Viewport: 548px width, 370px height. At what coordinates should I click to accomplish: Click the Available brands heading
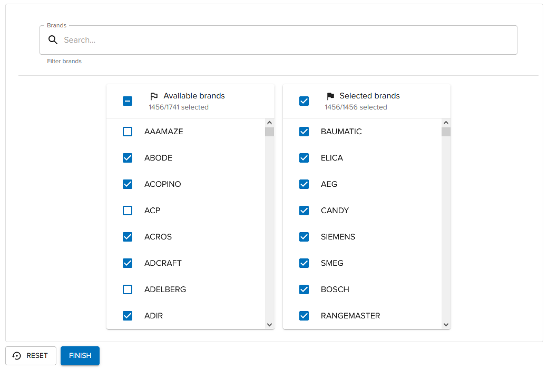194,96
